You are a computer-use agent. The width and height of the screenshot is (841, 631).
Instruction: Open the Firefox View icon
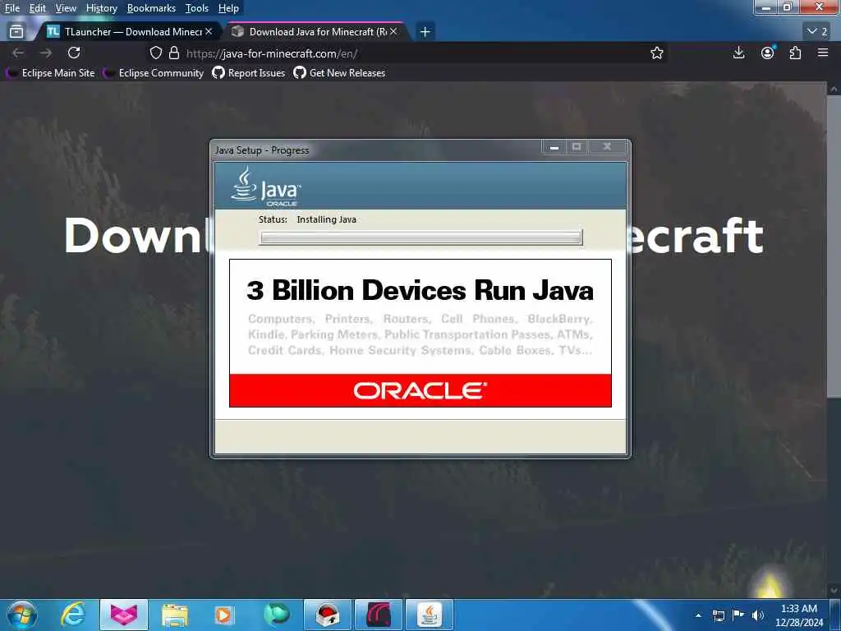(16, 32)
